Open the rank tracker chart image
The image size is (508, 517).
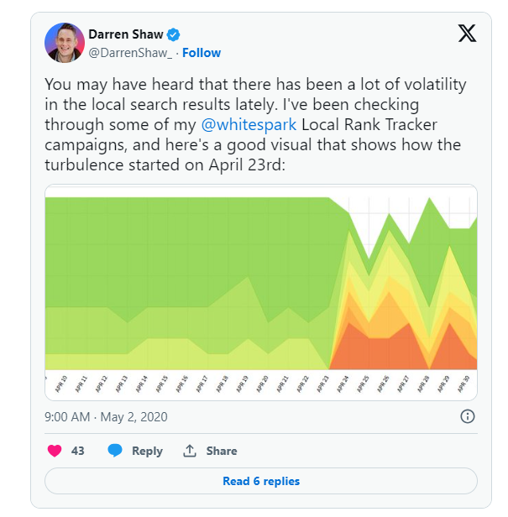coord(261,292)
